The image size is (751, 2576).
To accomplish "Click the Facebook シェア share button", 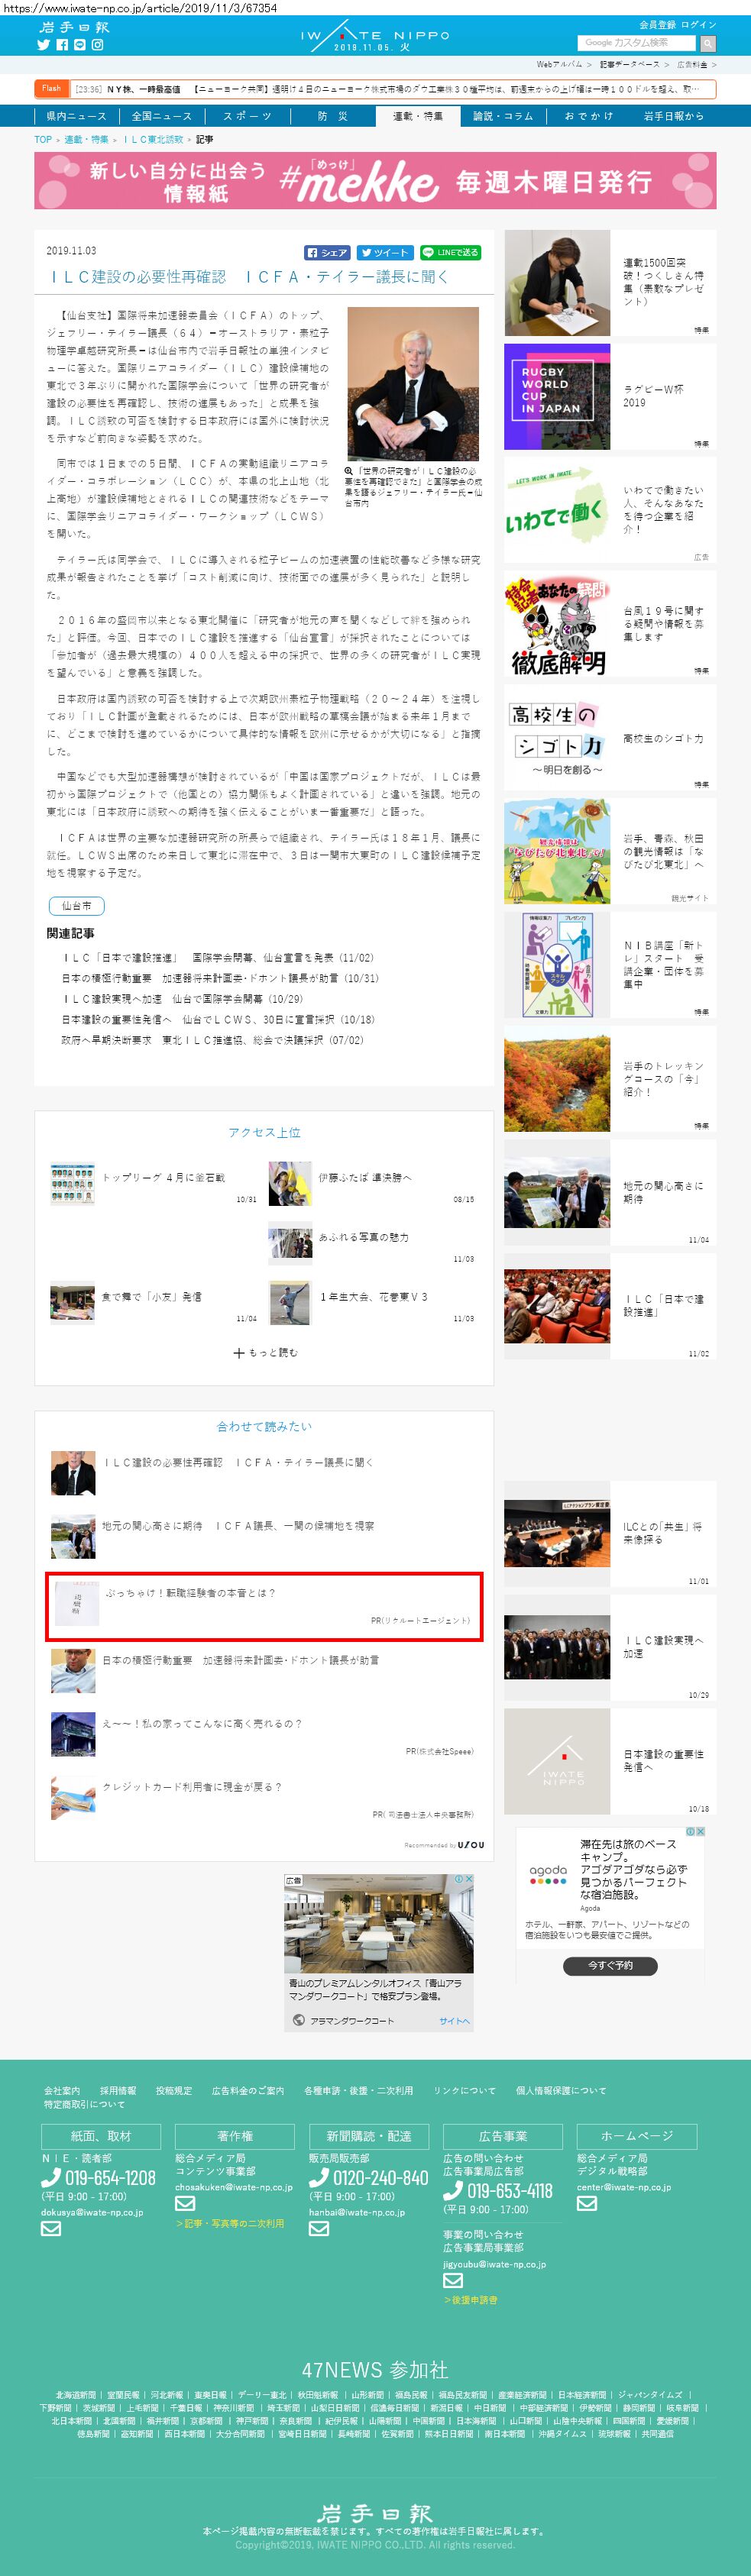I will (x=328, y=253).
